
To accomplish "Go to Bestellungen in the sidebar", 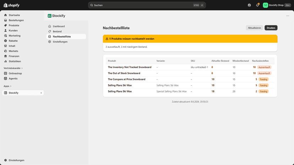I will [x=16, y=20].
